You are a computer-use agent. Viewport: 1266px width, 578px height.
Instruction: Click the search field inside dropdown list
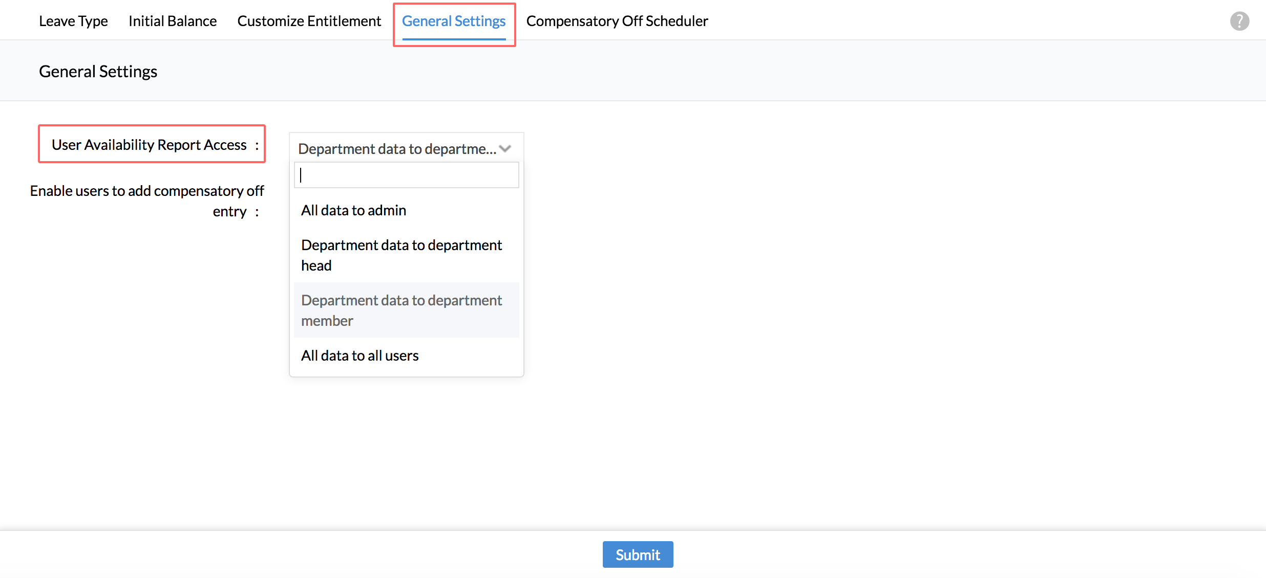tap(406, 175)
